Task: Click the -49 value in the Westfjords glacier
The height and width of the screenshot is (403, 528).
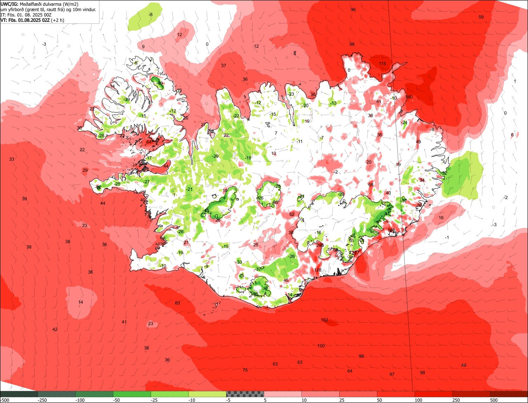Action: [x=160, y=83]
